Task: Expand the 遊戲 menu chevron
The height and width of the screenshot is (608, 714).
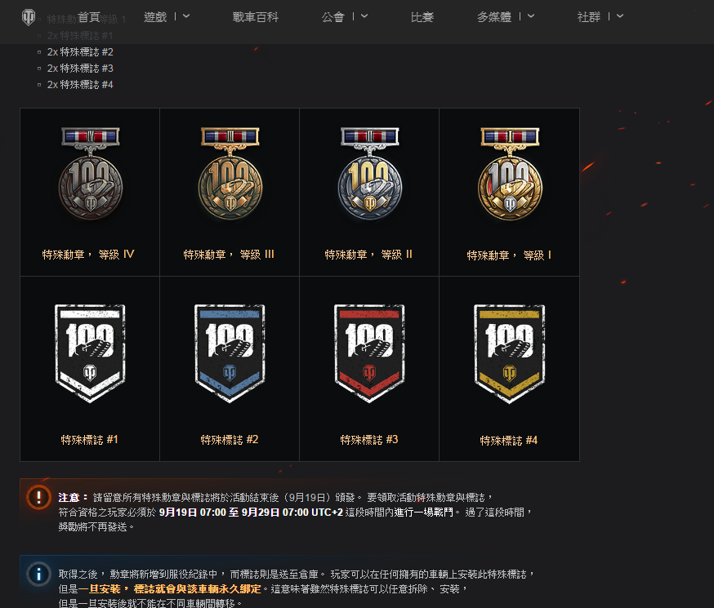Action: (x=186, y=16)
